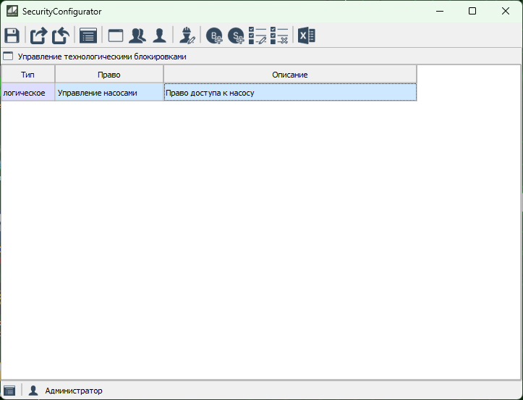Click the empty window toolbar icon
This screenshot has height=400, width=523.
pos(116,36)
